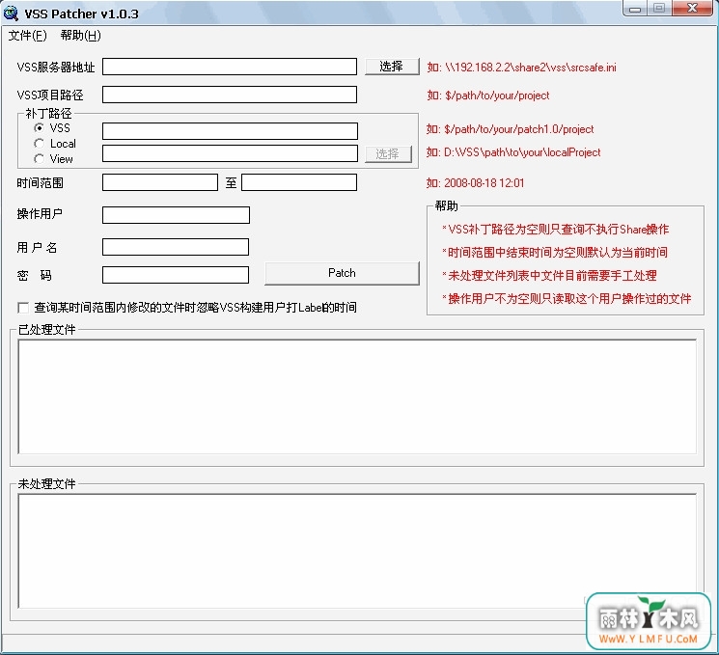
Task: Click the Local patch path input field
Action: (x=230, y=153)
